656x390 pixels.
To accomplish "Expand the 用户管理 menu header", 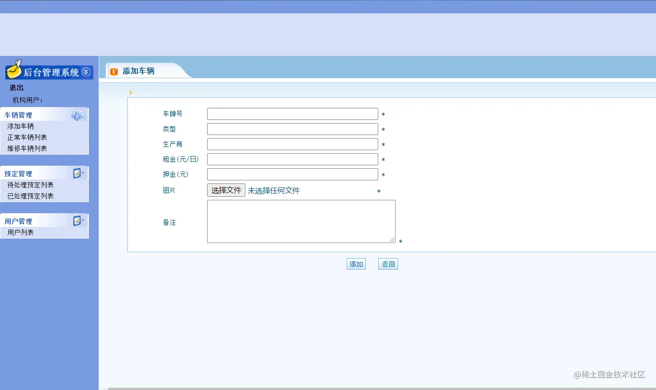I will click(44, 221).
